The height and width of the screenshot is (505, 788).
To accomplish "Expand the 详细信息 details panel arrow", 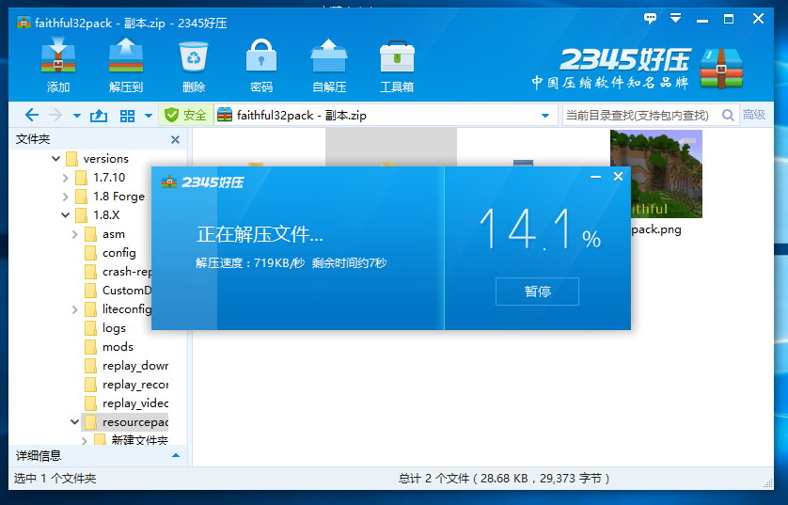I will coord(176,456).
